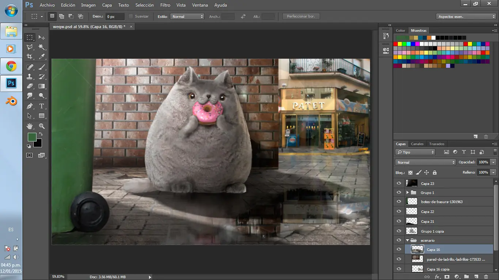This screenshot has width=499, height=280.
Task: Delete layer with trash icon
Action: 486,277
